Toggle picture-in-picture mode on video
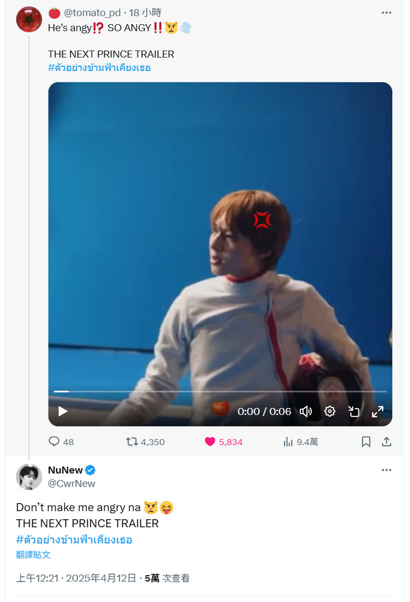The image size is (410, 602). (354, 411)
